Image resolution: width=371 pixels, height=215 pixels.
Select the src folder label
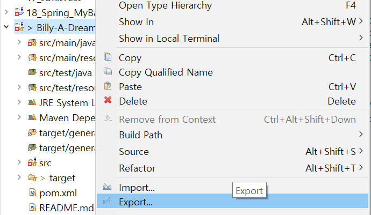45,163
